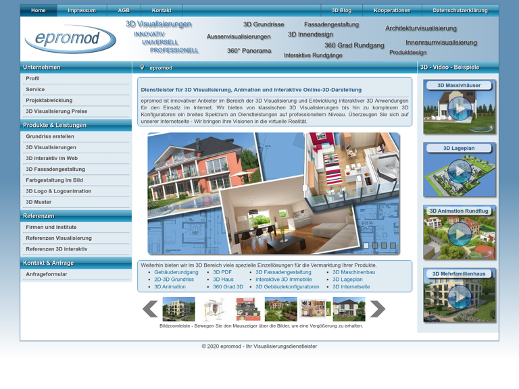
Task: Click the floor plan thumbnail, fifth in strip
Action: [x=316, y=309]
